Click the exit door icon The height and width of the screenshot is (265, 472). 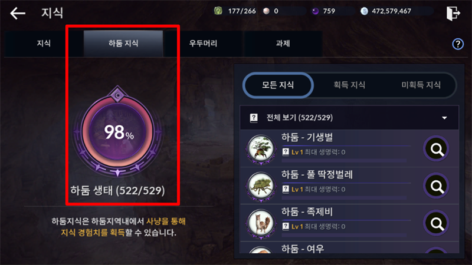click(453, 13)
